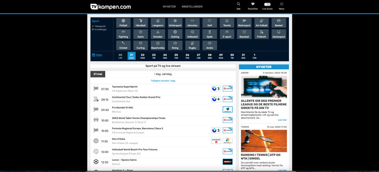Viewport: 379px width, 172px height.
Task: Choose the Golf sport filter
Action: click(210, 23)
